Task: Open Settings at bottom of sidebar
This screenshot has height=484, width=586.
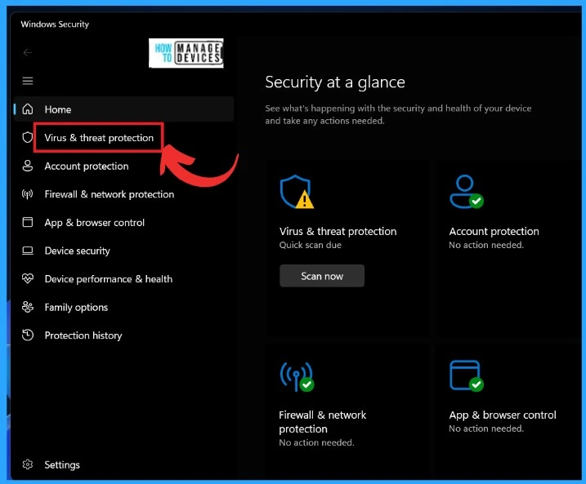Action: click(62, 464)
